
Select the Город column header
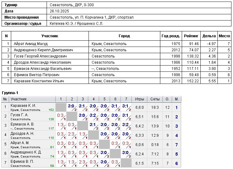coord(124,36)
